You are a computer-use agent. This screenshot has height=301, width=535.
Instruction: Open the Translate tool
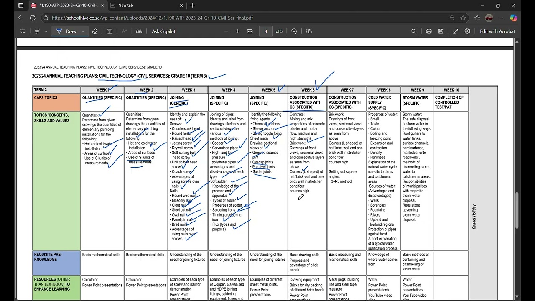tap(139, 31)
